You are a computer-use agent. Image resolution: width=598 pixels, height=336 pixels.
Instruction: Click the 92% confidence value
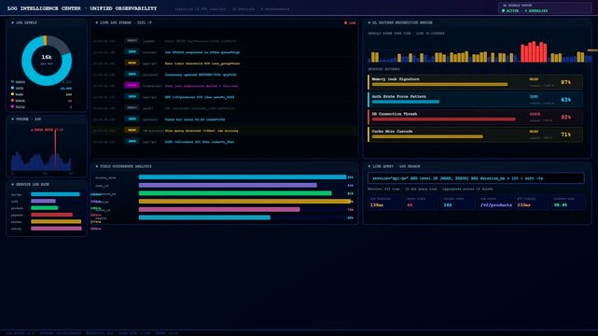click(x=566, y=117)
